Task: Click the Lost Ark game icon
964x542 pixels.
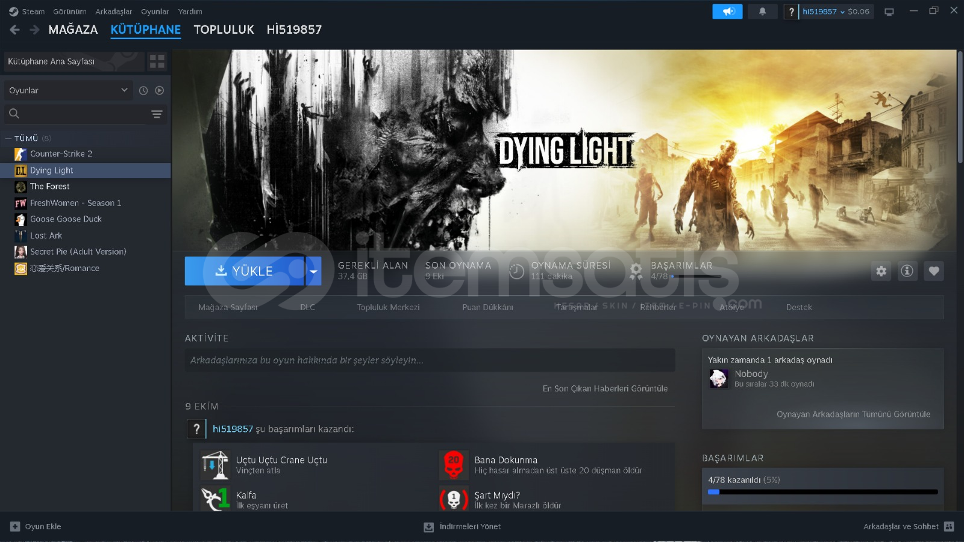Action: (20, 235)
